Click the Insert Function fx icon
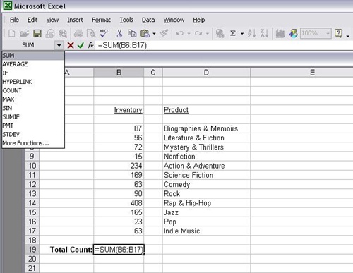The width and height of the screenshot is (353, 273). (x=90, y=45)
